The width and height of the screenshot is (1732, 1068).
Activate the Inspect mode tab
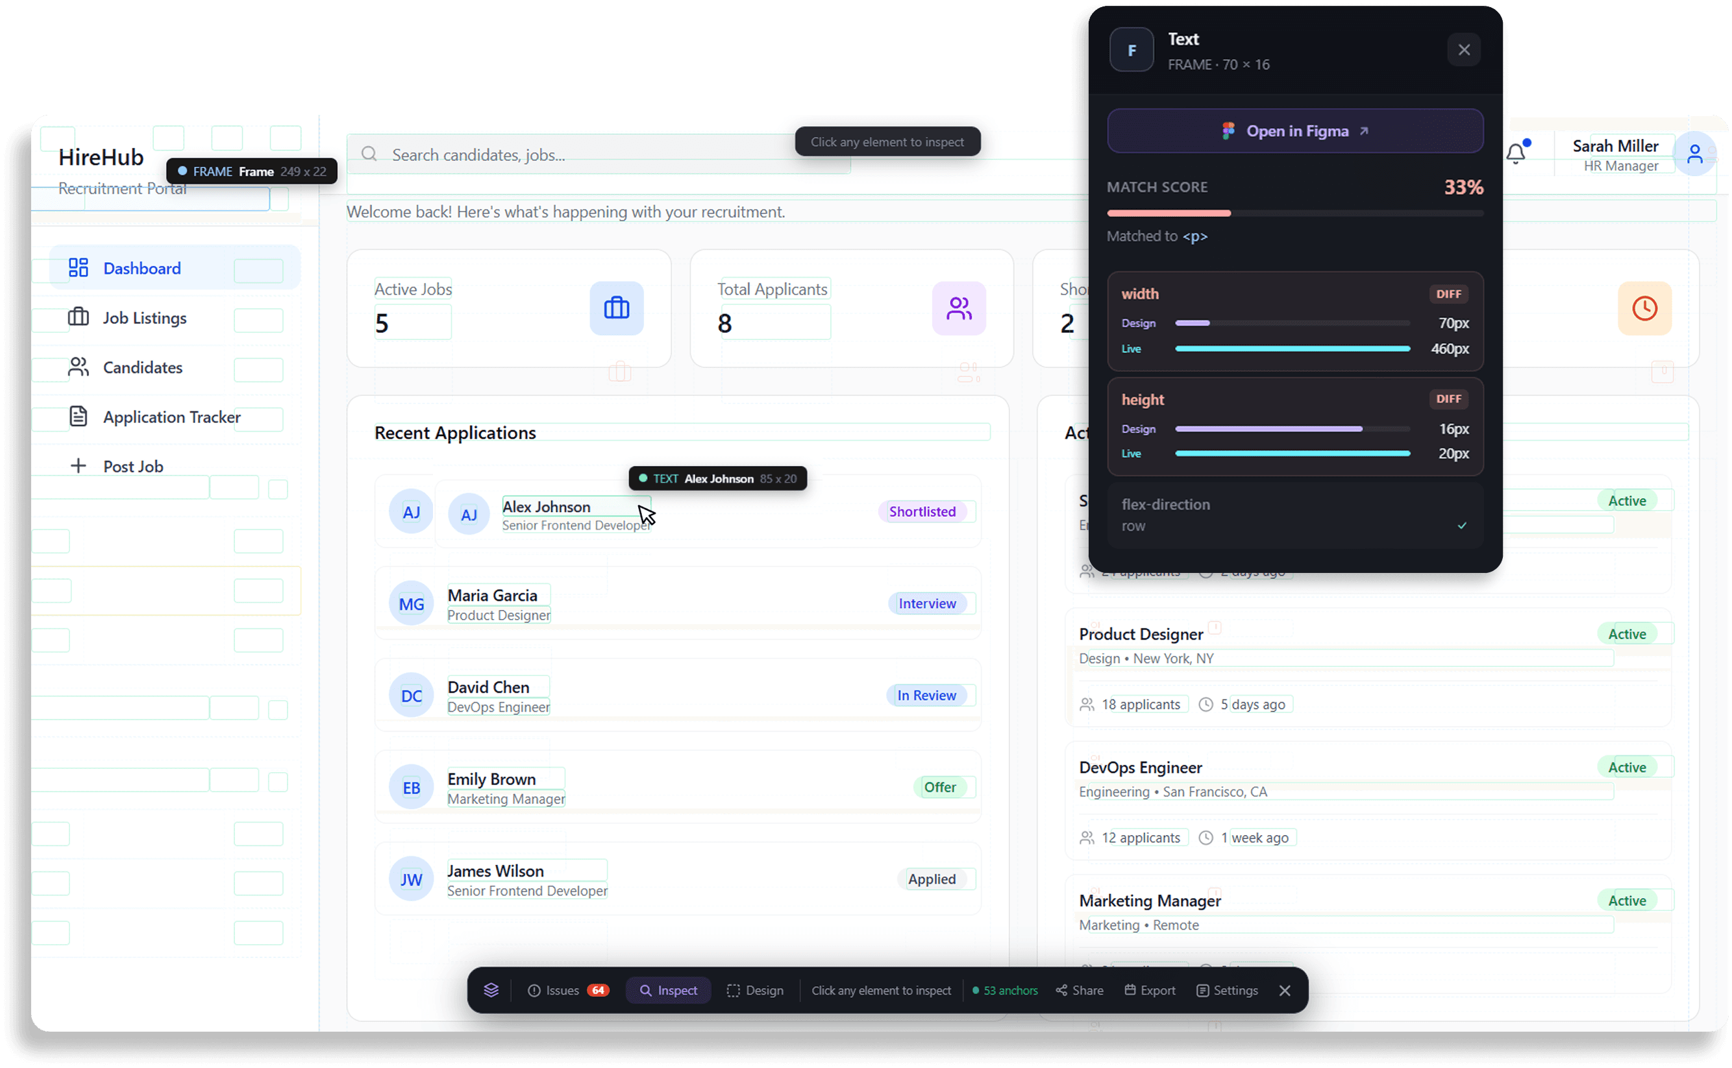click(668, 990)
